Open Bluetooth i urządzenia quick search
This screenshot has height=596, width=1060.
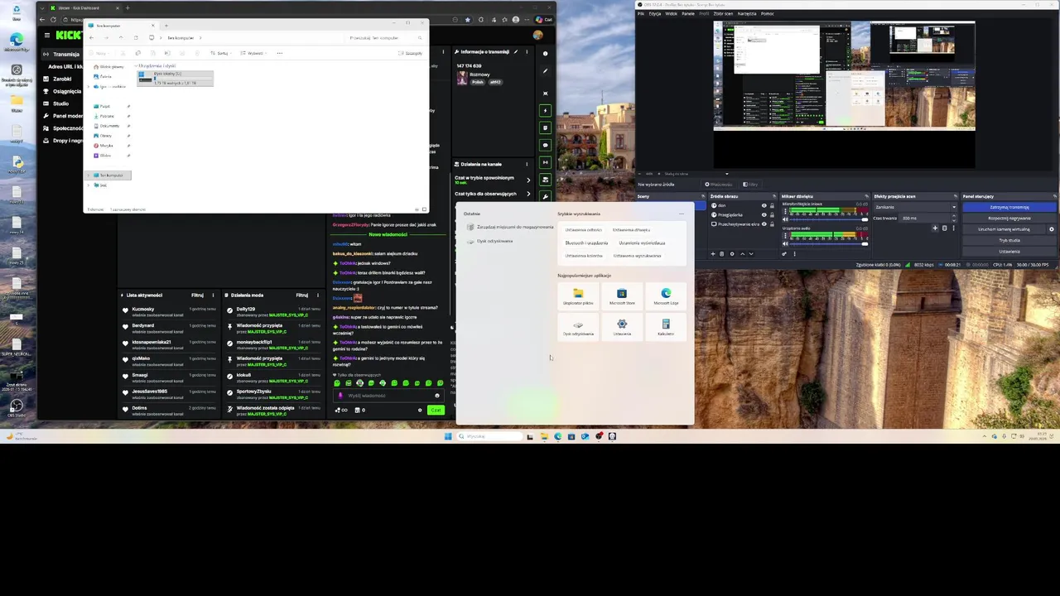586,243
